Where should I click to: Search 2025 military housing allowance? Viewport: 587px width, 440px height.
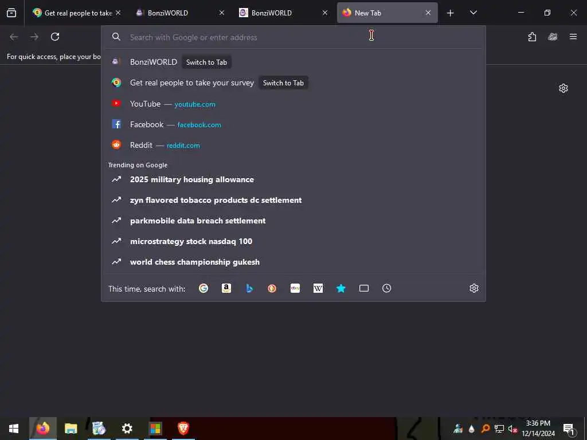tap(293, 179)
